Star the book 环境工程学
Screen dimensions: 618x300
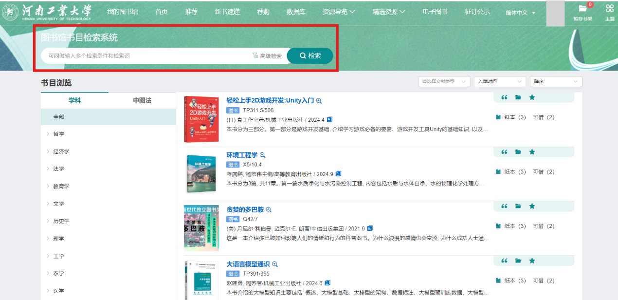pos(532,152)
